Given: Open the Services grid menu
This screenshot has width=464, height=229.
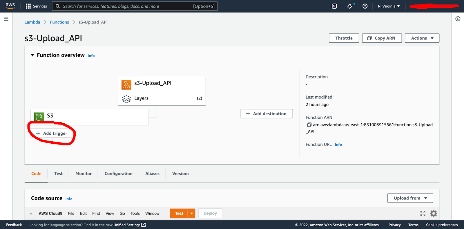Looking at the screenshot, I should click(36, 6).
